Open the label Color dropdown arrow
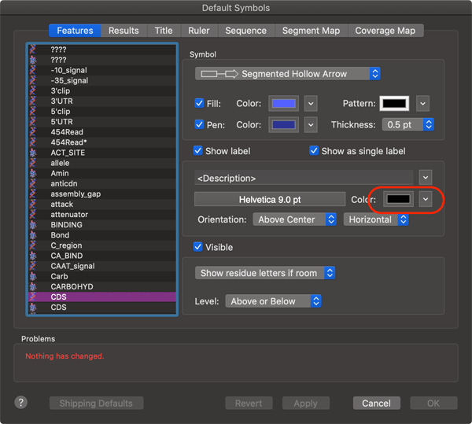The width and height of the screenshot is (472, 424). pyautogui.click(x=426, y=199)
